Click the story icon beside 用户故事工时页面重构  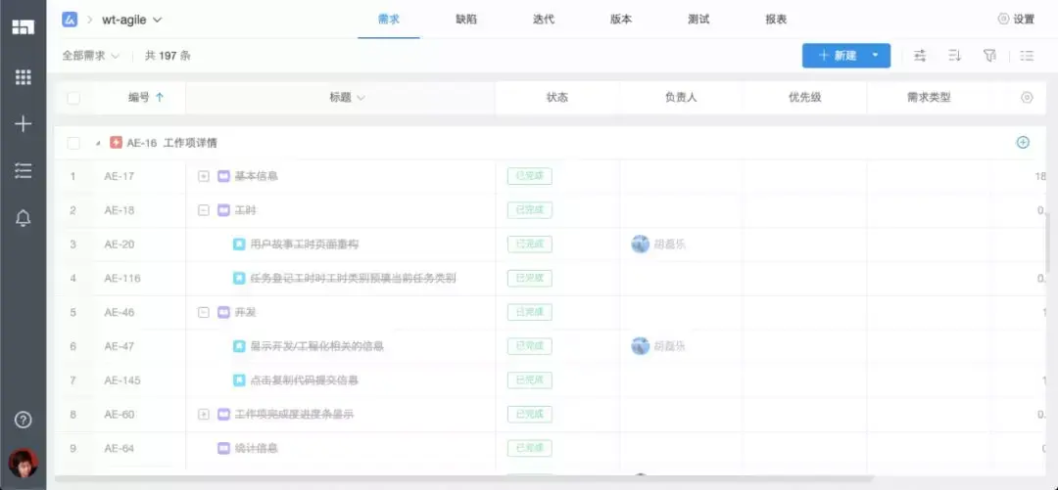click(x=239, y=244)
